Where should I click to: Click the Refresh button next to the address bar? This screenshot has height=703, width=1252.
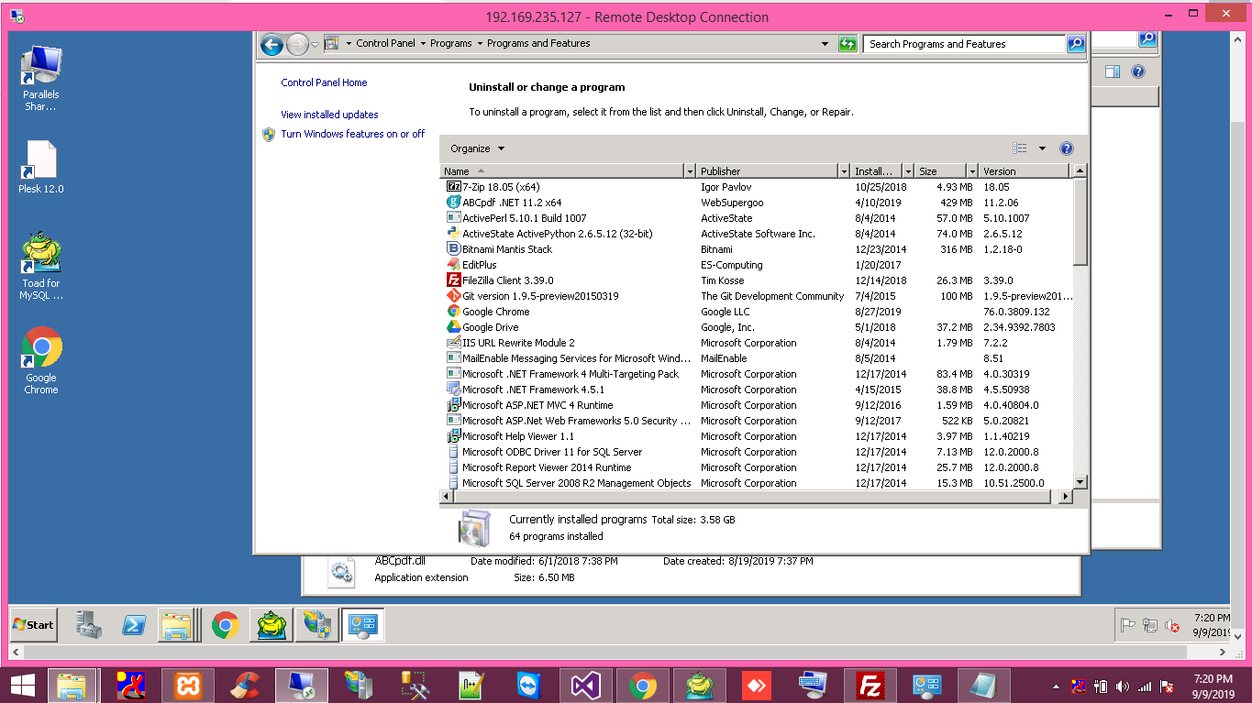click(x=848, y=44)
